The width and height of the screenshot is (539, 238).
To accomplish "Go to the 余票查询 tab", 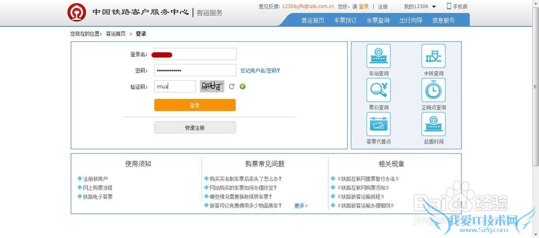I will point(378,20).
